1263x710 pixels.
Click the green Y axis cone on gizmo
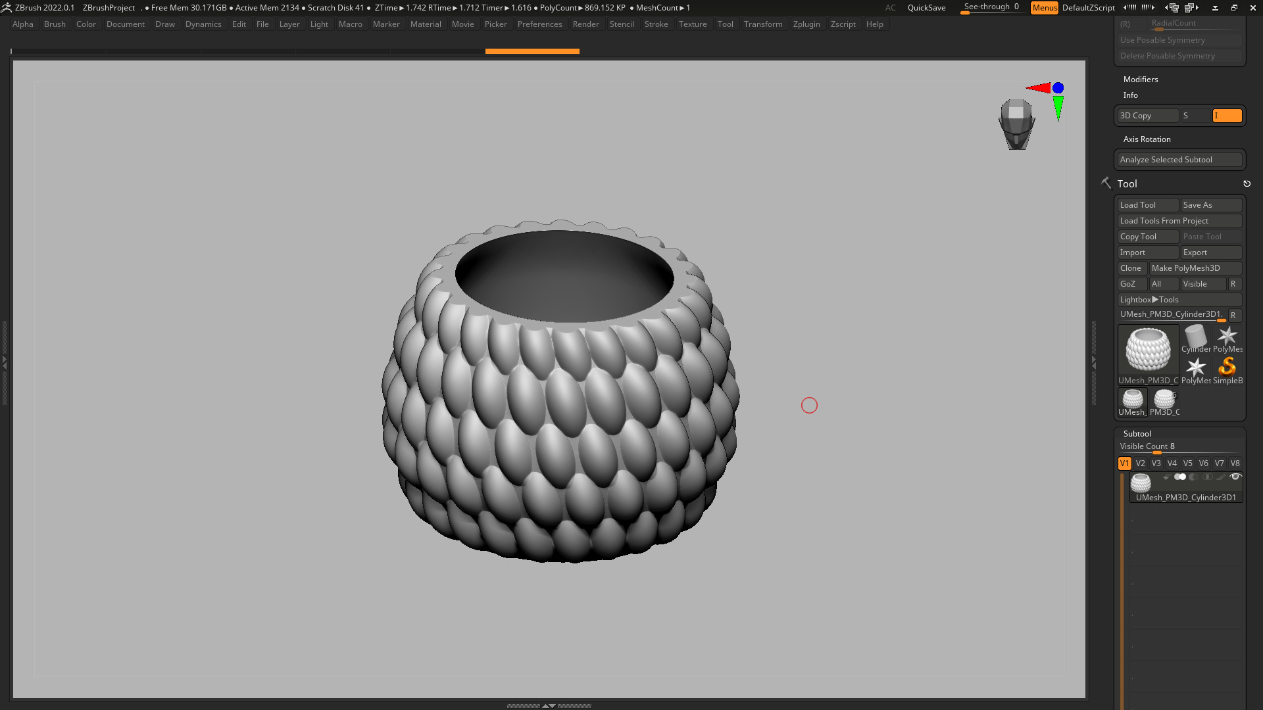(1058, 108)
